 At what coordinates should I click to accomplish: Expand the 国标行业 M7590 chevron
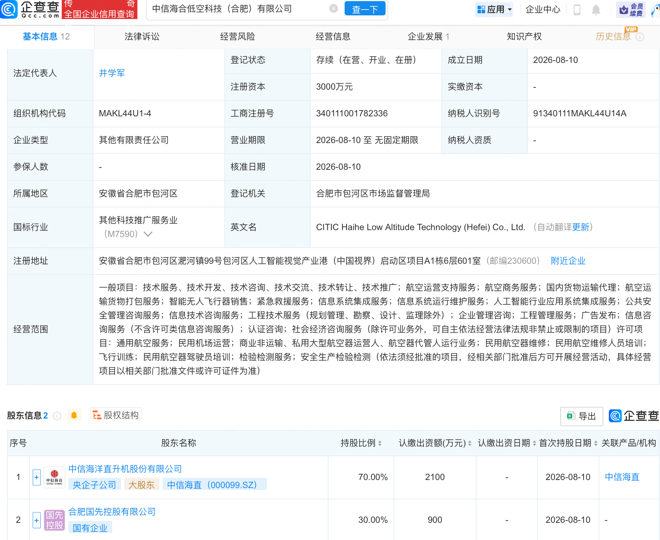tap(148, 234)
